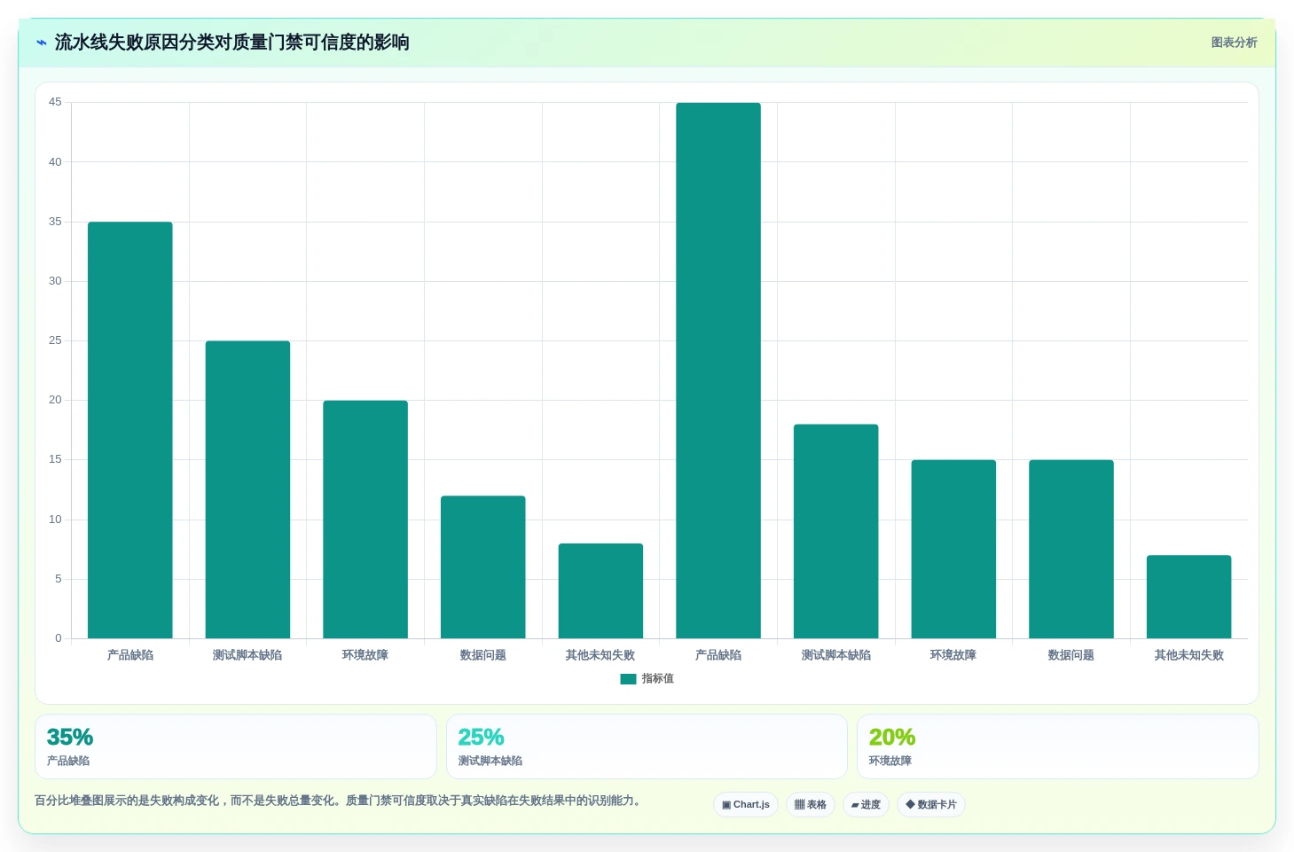1294x852 pixels.
Task: Click the last 其他未知失败 bar at 7
Action: pyautogui.click(x=1189, y=597)
